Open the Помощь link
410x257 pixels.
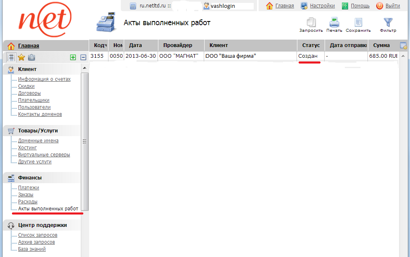click(x=360, y=6)
